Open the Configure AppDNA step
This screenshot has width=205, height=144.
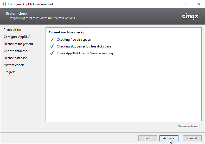point(17,37)
